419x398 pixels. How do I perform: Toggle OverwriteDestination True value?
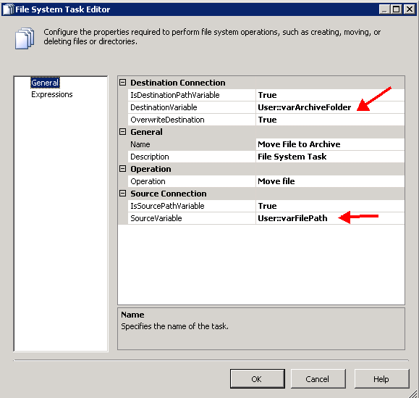click(x=330, y=120)
